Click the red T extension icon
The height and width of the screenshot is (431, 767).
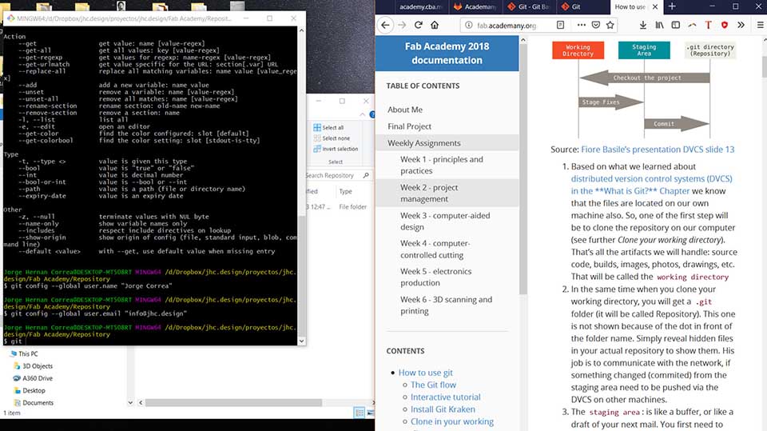[x=708, y=25]
